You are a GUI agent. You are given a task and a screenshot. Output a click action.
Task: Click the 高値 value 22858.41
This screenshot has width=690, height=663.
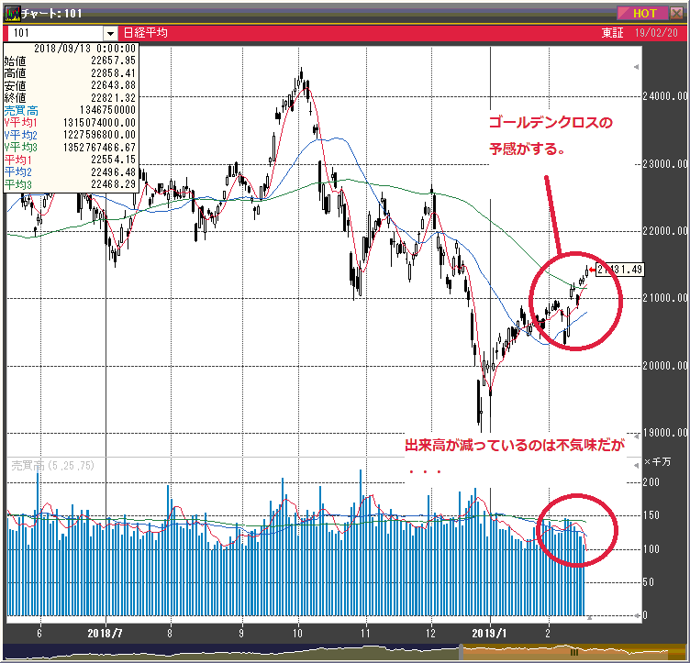pyautogui.click(x=113, y=73)
